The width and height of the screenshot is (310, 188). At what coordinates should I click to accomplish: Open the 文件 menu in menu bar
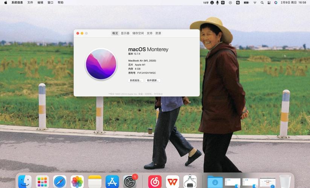pos(30,3)
